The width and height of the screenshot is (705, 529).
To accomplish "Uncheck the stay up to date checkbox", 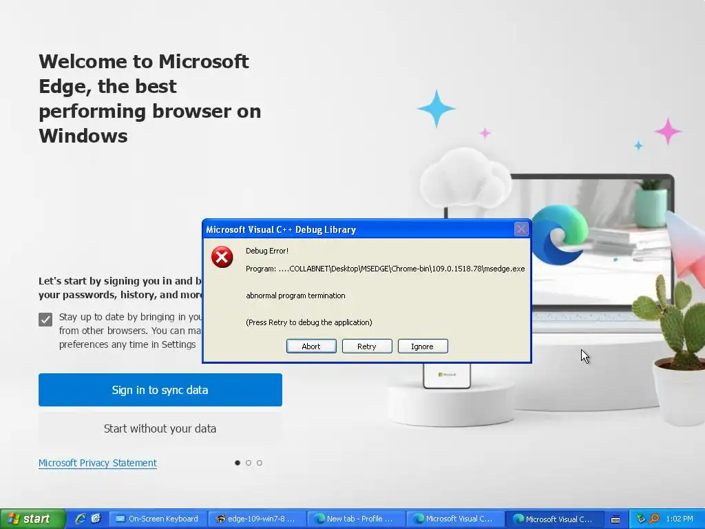I will pyautogui.click(x=45, y=320).
